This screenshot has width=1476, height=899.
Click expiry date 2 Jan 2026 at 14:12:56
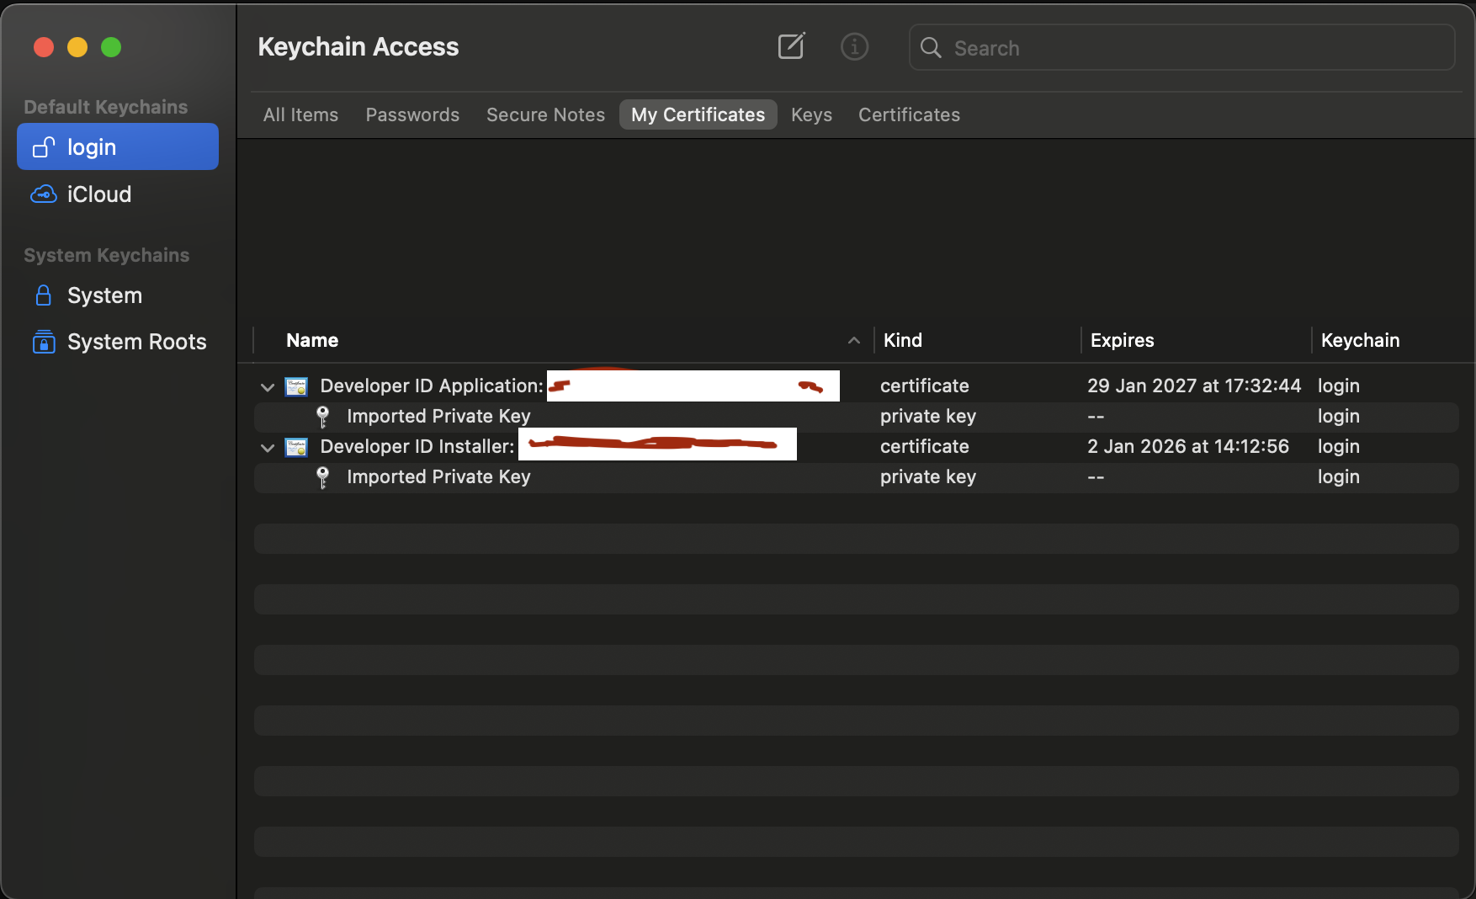pyautogui.click(x=1188, y=446)
